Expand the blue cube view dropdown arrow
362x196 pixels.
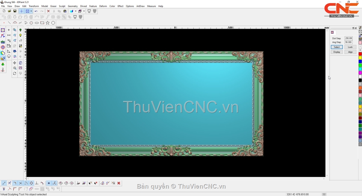[x=75, y=11]
